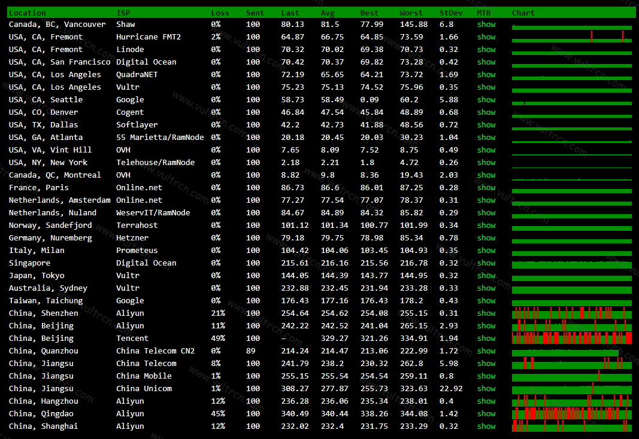Click latency chart in China, Hangzhou row
The width and height of the screenshot is (639, 439).
pyautogui.click(x=572, y=401)
